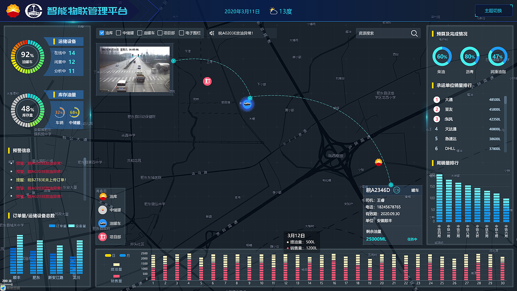517x291 pixels.
Task: Click the route node above the 皖A2346D card
Action: tap(391, 185)
